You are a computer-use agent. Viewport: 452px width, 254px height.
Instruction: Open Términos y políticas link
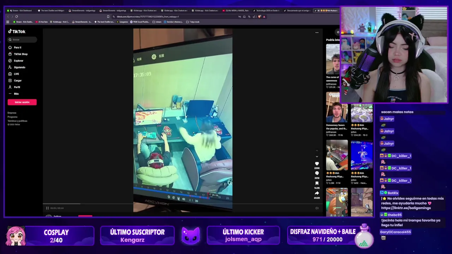pyautogui.click(x=17, y=121)
